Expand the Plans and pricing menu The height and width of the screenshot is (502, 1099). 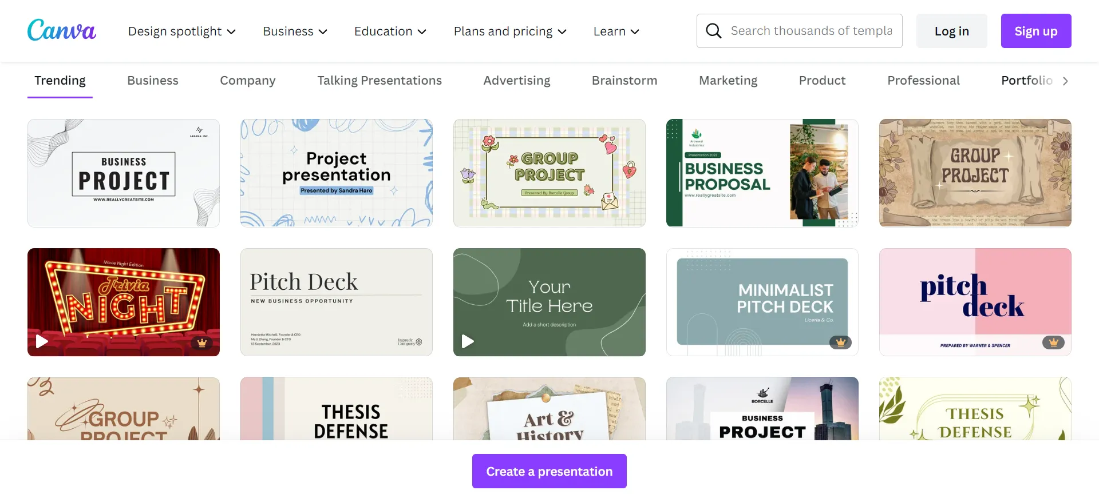tap(510, 31)
